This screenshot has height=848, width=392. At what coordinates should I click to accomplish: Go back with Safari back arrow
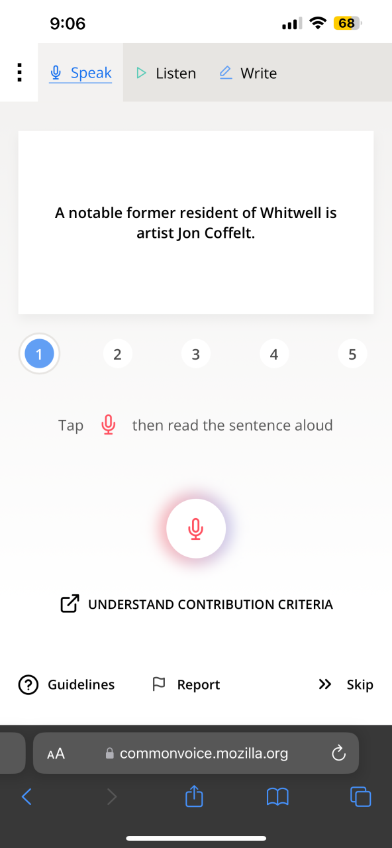tap(26, 796)
